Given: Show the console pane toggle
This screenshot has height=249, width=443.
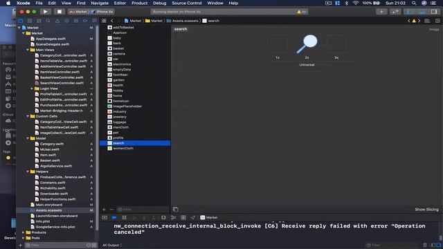Looking at the screenshot, I should [439, 245].
